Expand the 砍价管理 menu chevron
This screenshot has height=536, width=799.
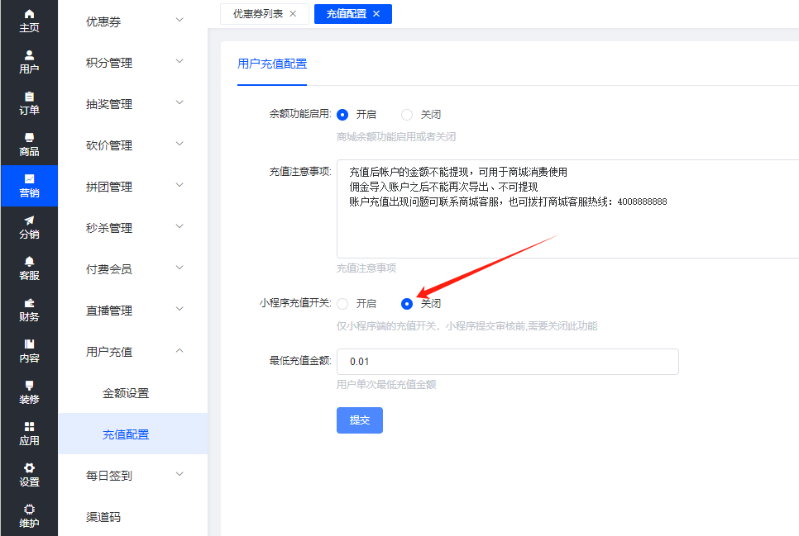tap(179, 144)
